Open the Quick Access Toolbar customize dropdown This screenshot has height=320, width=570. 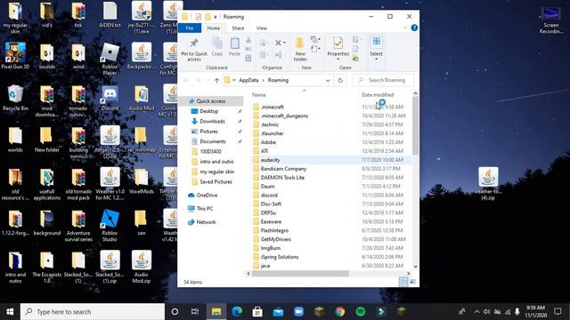[x=216, y=17]
